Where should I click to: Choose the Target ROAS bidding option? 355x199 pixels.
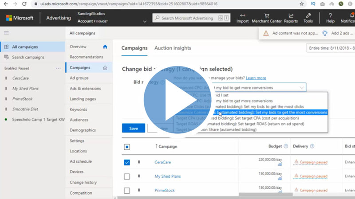[x=251, y=124]
